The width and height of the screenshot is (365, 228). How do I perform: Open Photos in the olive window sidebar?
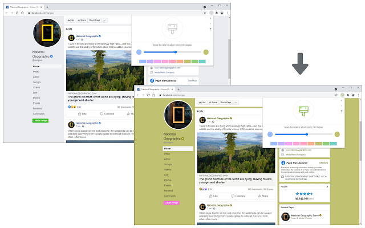(x=168, y=180)
